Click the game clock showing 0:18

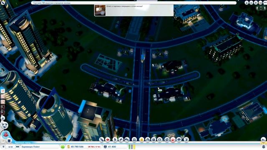10,147
